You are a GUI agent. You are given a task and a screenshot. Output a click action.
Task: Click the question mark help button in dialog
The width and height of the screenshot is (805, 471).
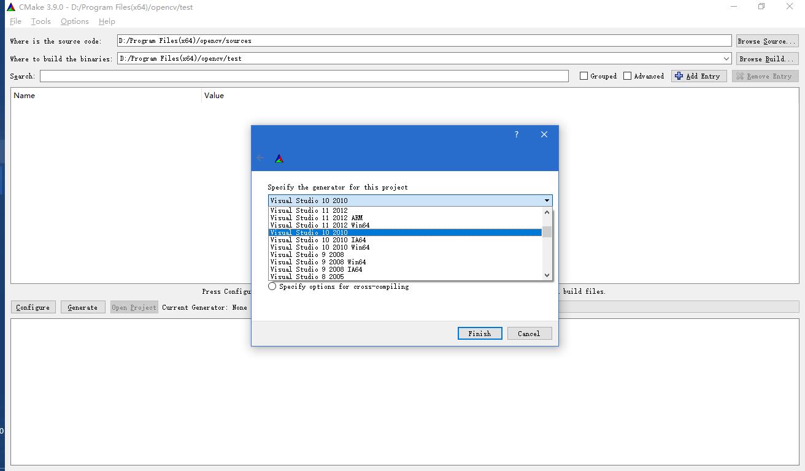click(517, 134)
